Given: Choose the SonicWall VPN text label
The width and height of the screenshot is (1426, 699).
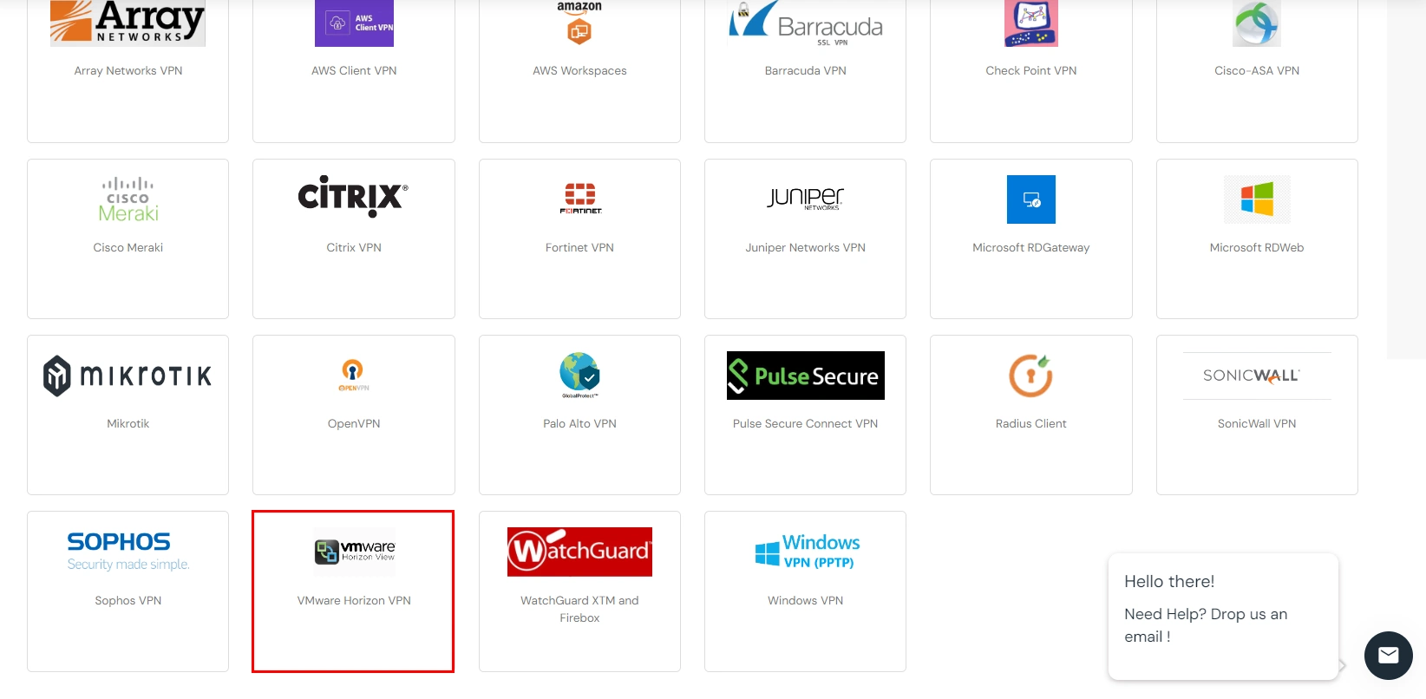Looking at the screenshot, I should [x=1257, y=424].
